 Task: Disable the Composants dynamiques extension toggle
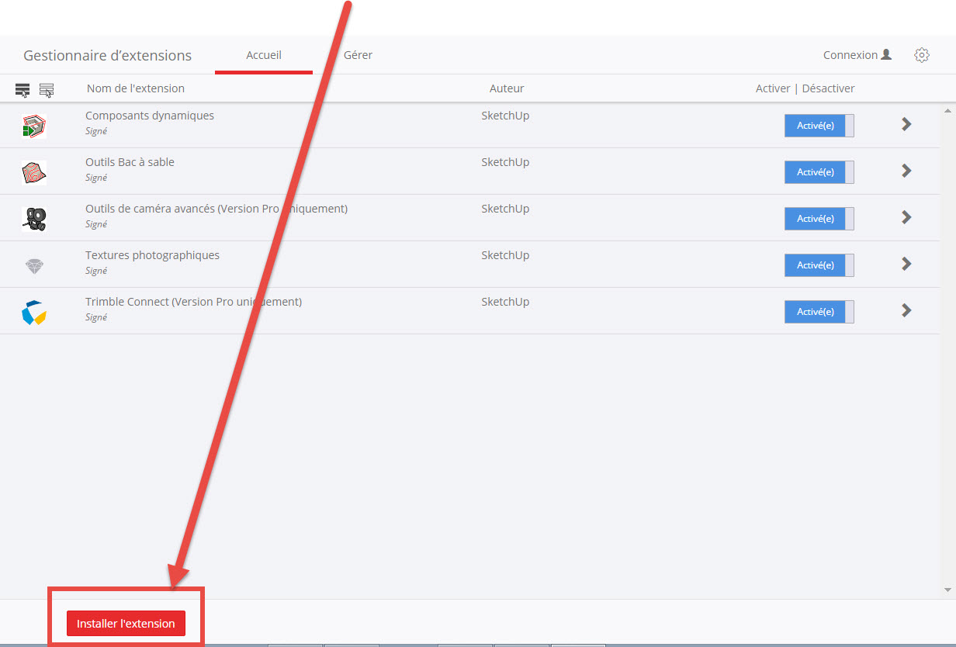click(819, 126)
